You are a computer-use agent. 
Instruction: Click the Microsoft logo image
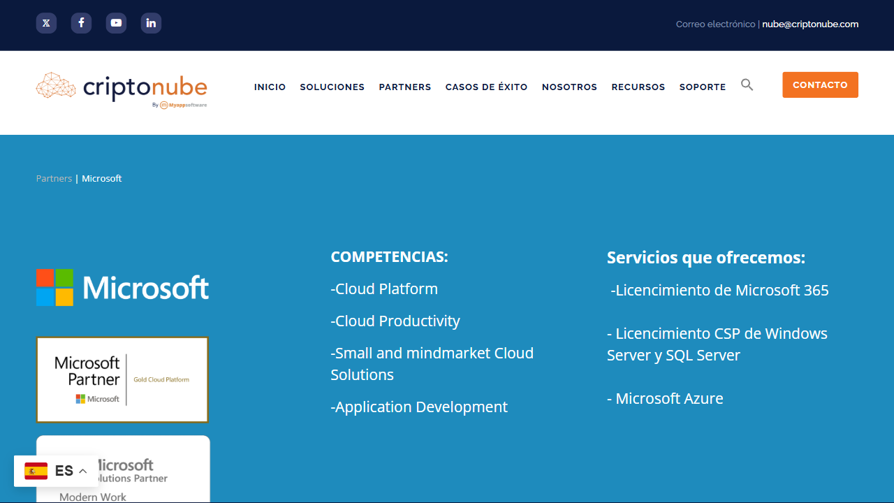pos(122,287)
